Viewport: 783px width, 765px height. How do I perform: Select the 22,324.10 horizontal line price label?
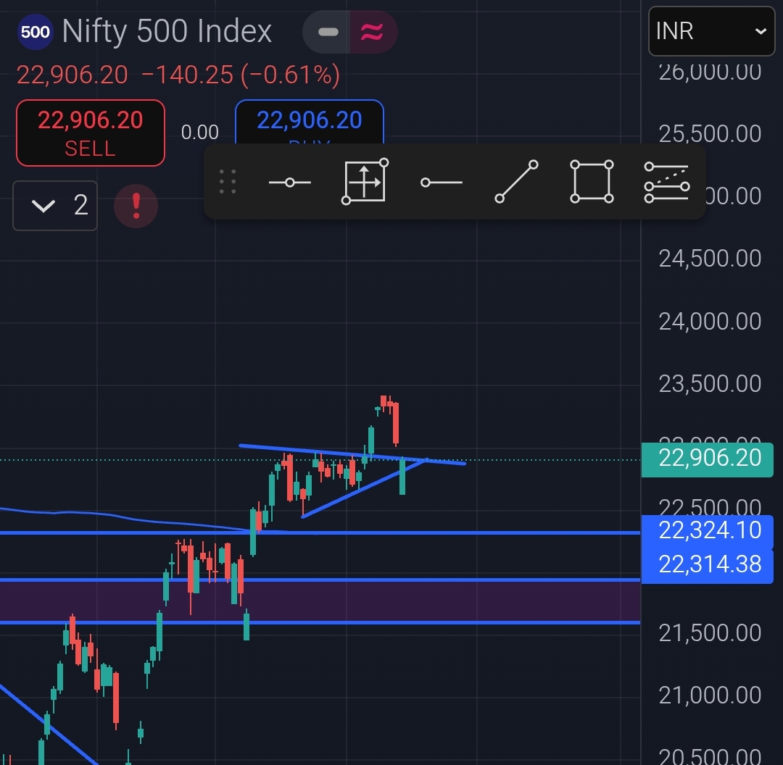pyautogui.click(x=709, y=530)
